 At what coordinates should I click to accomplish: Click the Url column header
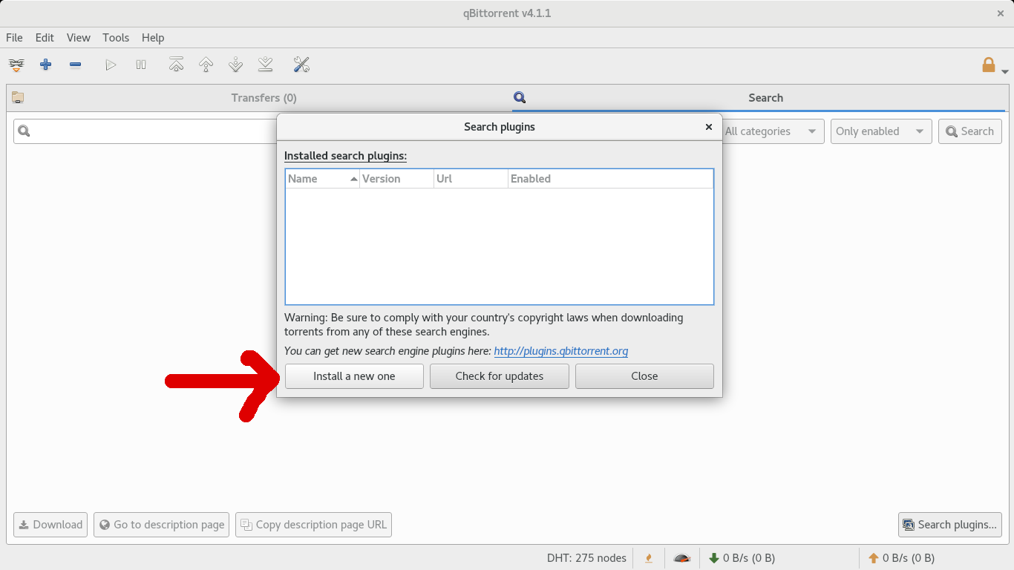(471, 179)
